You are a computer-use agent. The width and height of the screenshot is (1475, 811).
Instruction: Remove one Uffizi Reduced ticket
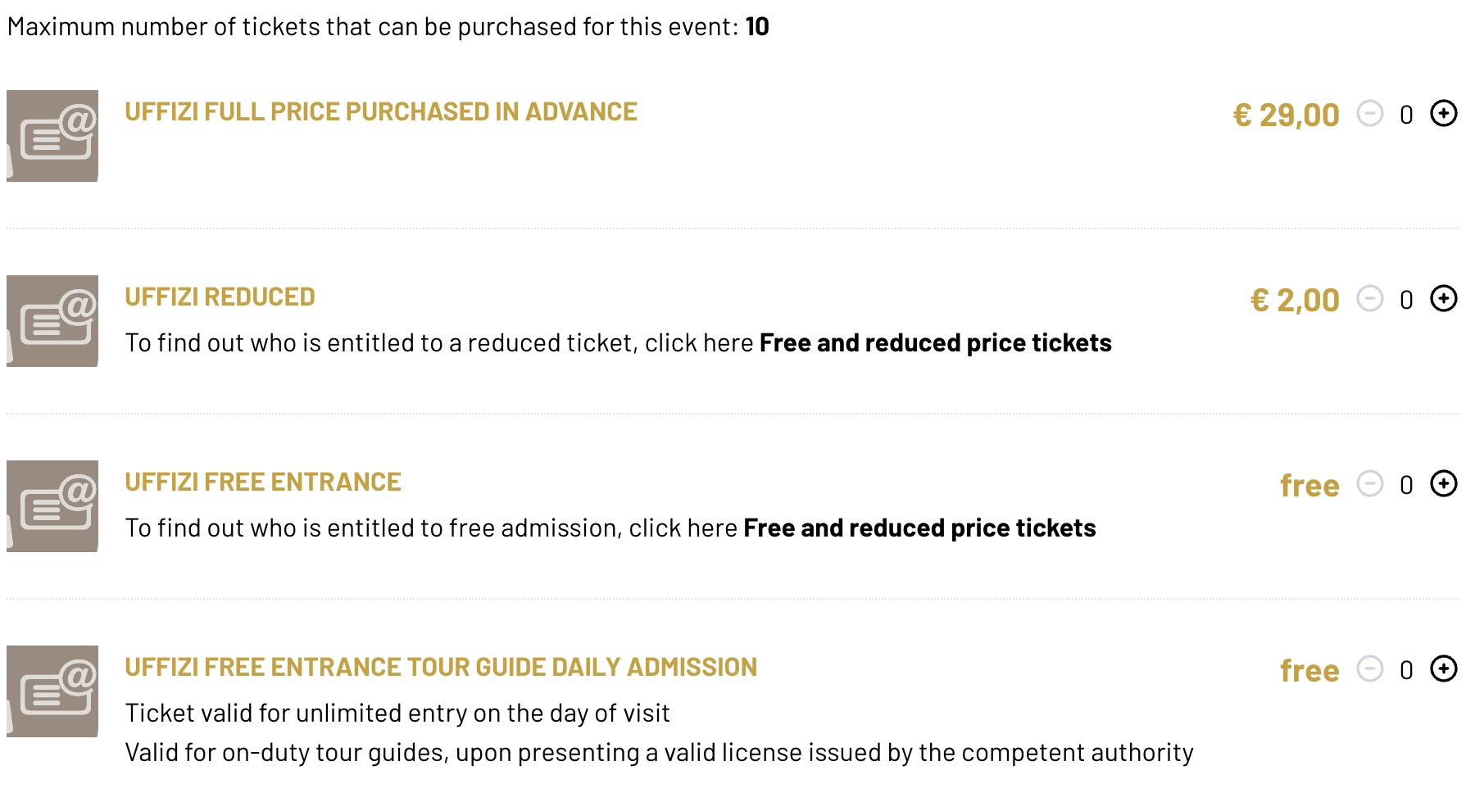coord(1369,298)
